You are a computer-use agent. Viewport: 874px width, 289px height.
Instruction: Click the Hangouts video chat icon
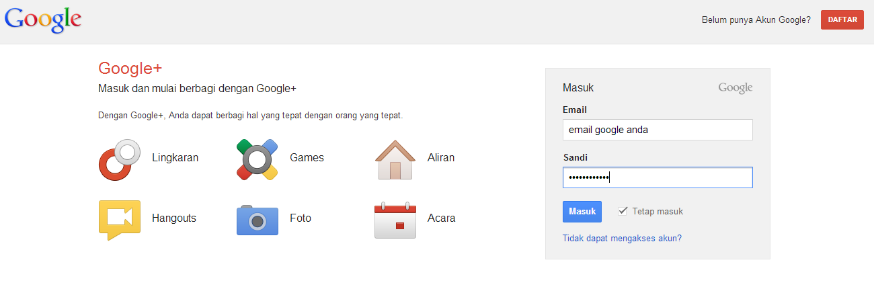[x=119, y=220]
